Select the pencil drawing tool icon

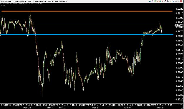pyautogui.click(x=158, y=1)
